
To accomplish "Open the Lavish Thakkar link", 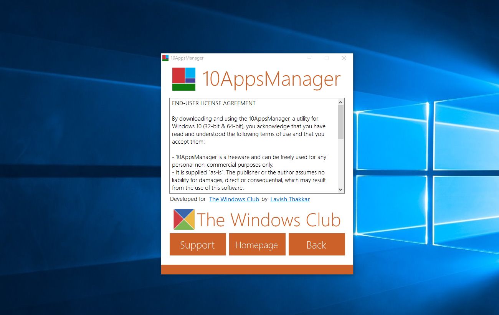I will coord(290,199).
